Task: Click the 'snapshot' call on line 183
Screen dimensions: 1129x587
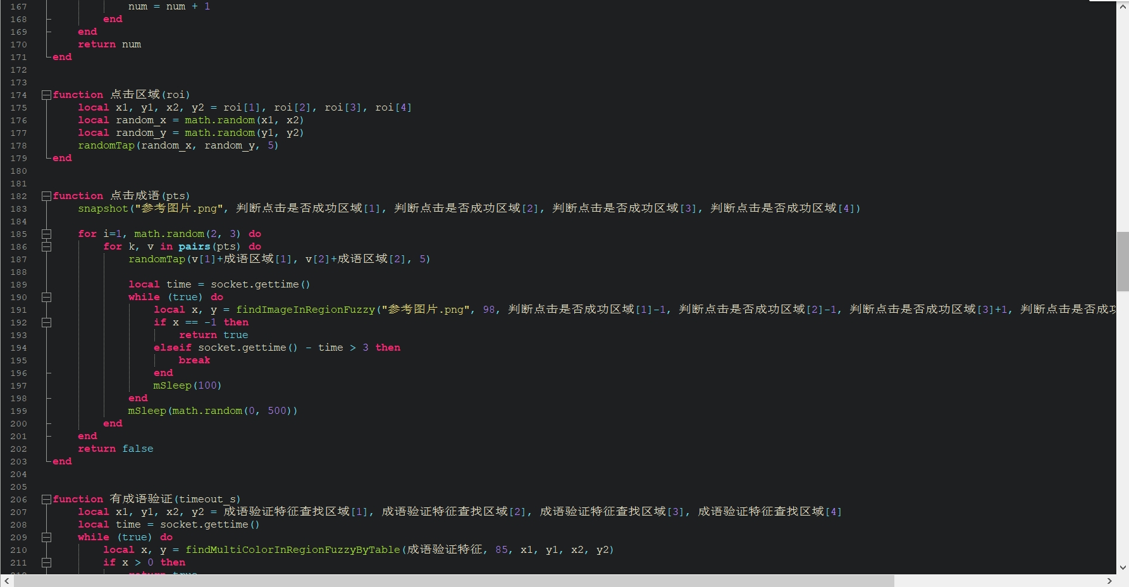Action: 103,209
